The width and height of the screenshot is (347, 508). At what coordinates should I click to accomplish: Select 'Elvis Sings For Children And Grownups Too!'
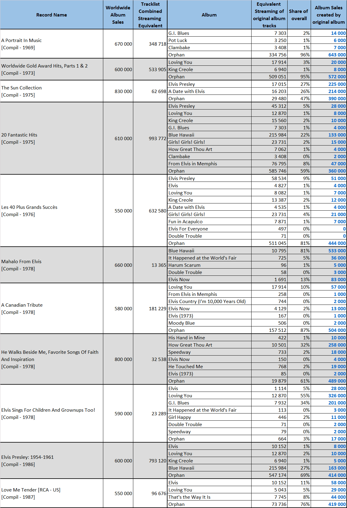(x=52, y=413)
